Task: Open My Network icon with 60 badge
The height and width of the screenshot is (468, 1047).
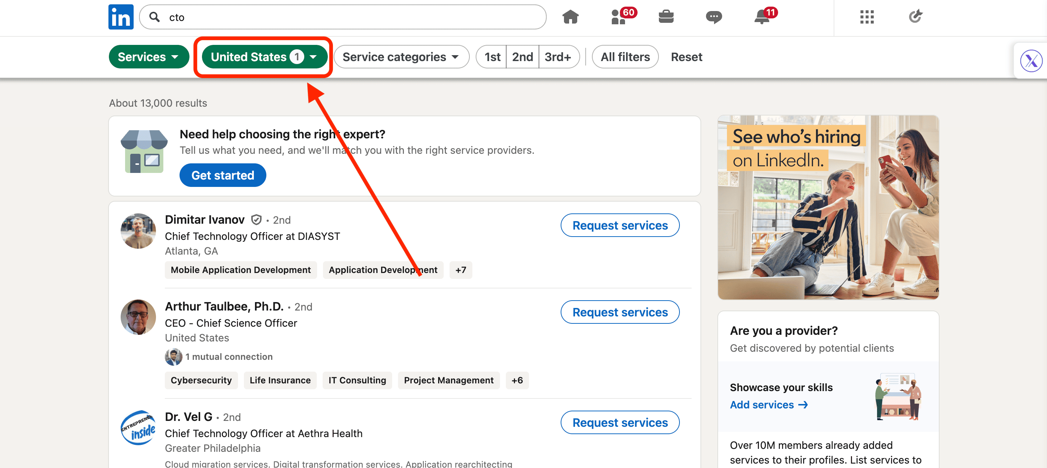Action: pyautogui.click(x=619, y=17)
